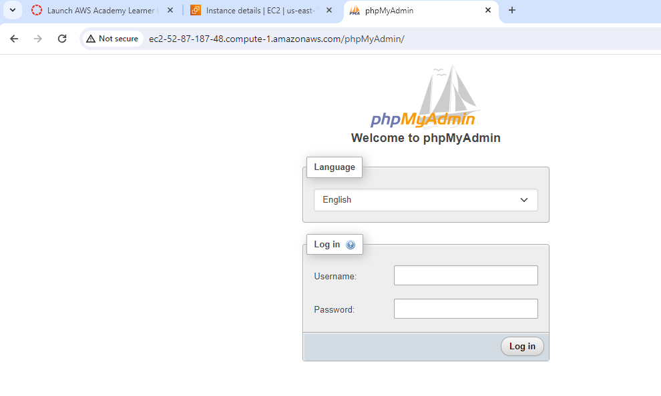Screen dimensions: 661x396
Task: Expand the English language dropdown
Action: [x=425, y=200]
